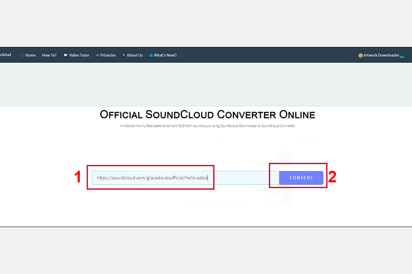
Task: Focus the SoundCloud URL input field
Action: [x=185, y=178]
